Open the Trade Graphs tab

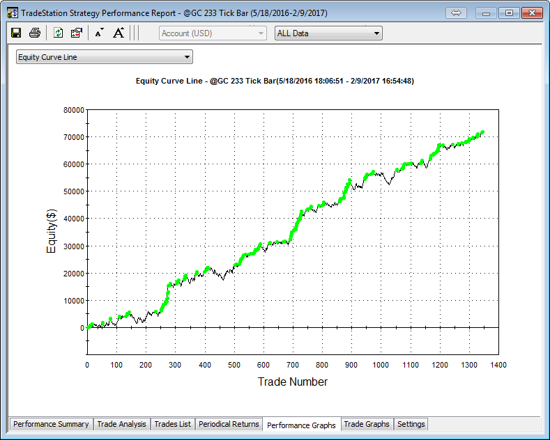click(x=367, y=424)
